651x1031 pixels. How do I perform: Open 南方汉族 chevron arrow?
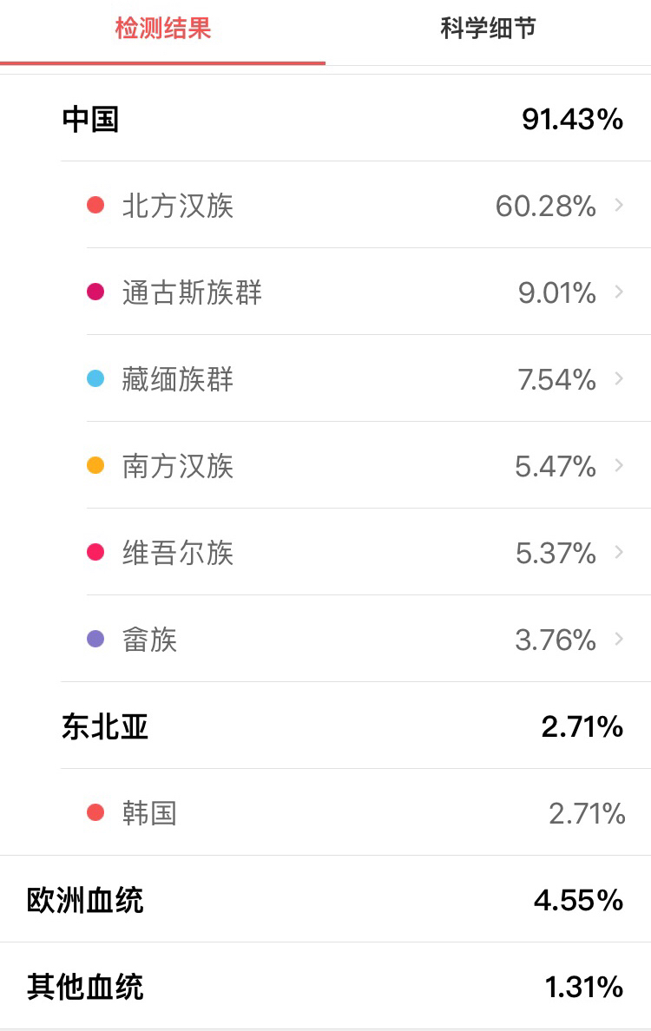pos(619,465)
